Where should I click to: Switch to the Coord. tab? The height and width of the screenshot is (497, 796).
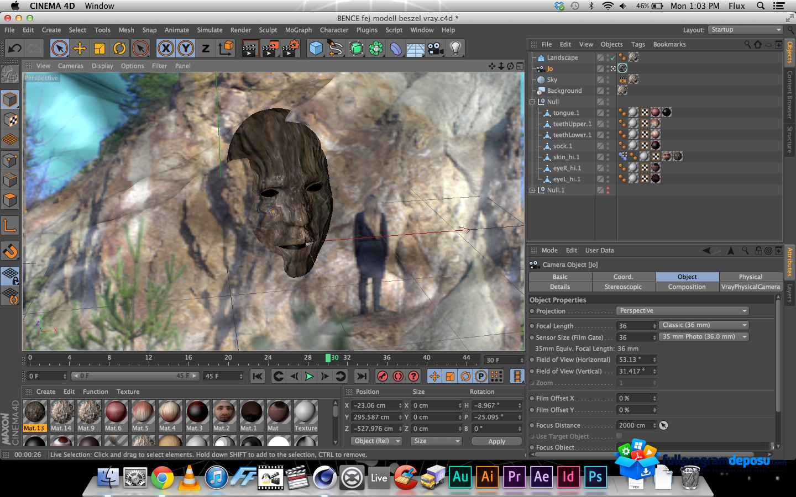pos(624,277)
